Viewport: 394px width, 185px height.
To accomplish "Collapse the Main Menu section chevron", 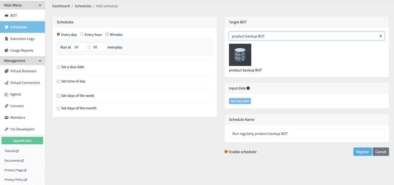I will (40, 5).
